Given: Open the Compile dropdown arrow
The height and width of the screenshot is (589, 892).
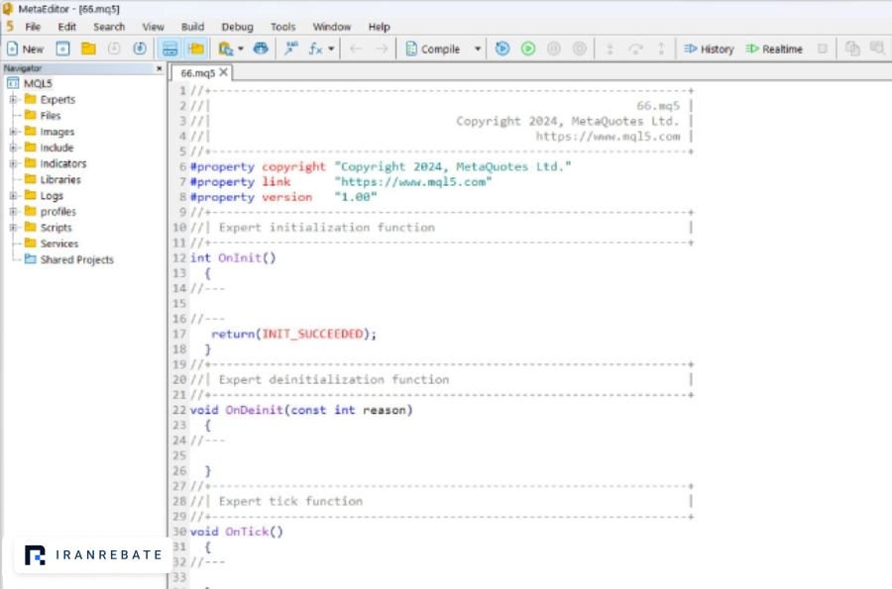Looking at the screenshot, I should point(478,49).
